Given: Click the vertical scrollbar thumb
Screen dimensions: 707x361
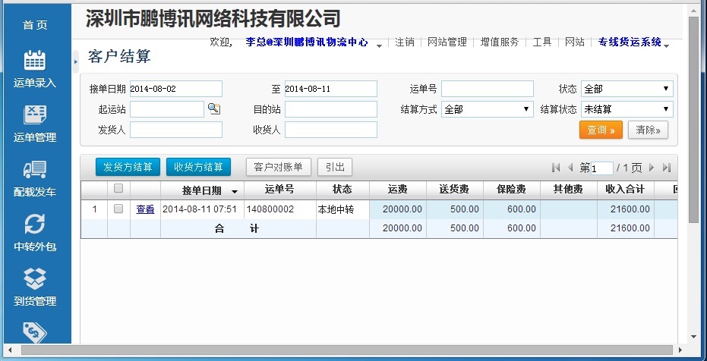Looking at the screenshot, I should (693, 119).
